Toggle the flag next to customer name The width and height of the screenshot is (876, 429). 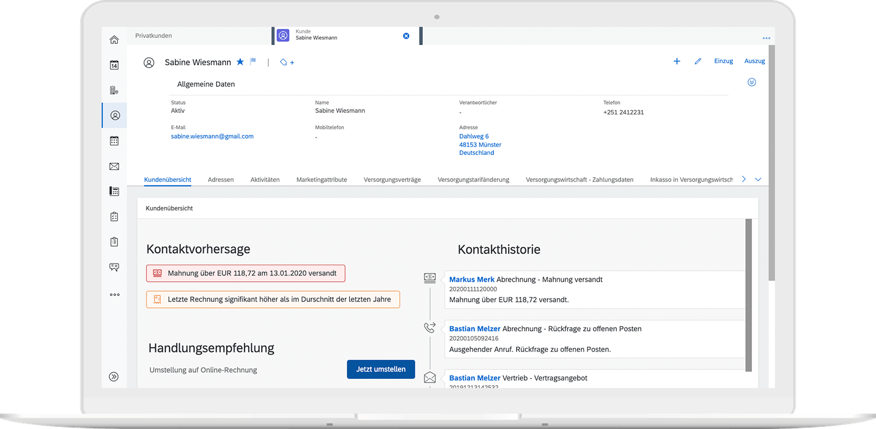253,61
